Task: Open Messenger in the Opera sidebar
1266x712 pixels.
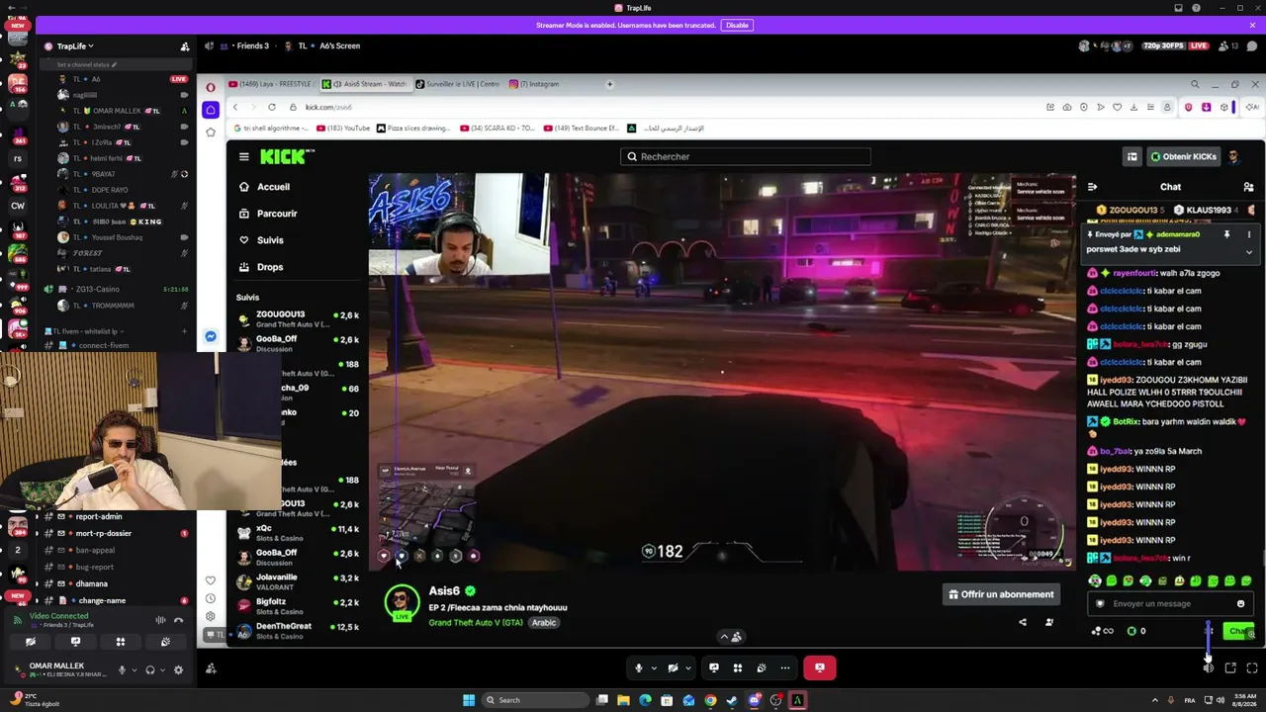Action: point(211,337)
